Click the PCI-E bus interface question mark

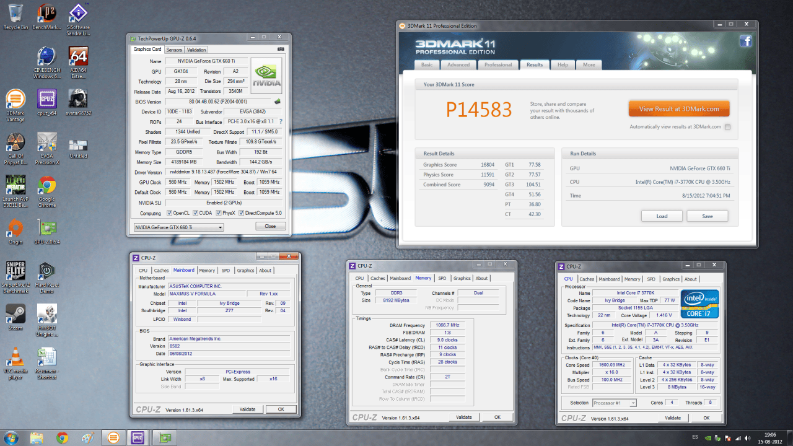click(281, 121)
